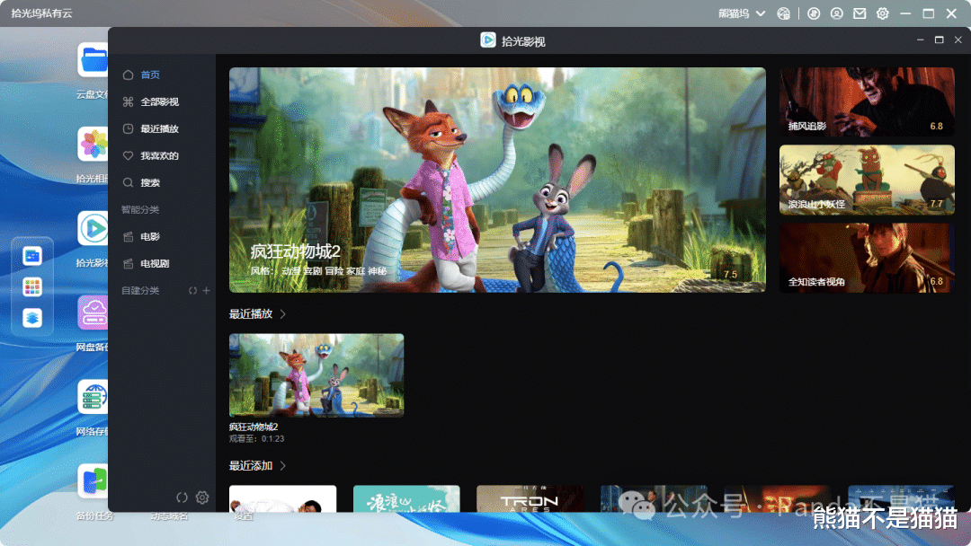The width and height of the screenshot is (971, 546).
Task: Click globe network icon in top bar
Action: pos(783,13)
